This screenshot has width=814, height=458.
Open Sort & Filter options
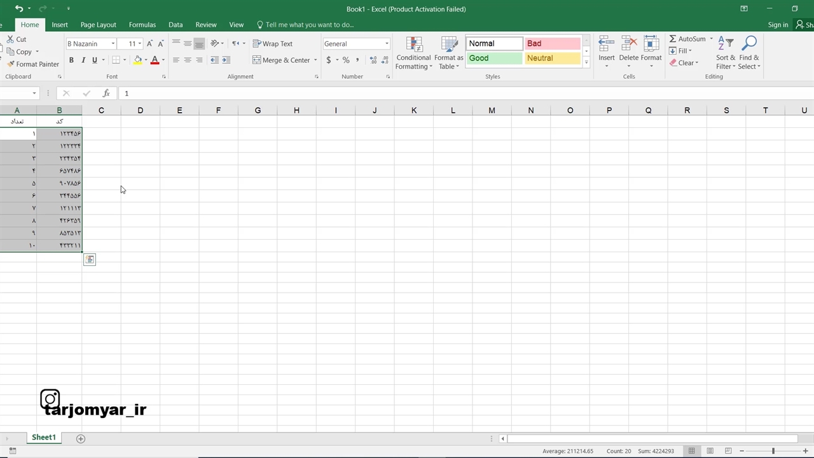(726, 53)
